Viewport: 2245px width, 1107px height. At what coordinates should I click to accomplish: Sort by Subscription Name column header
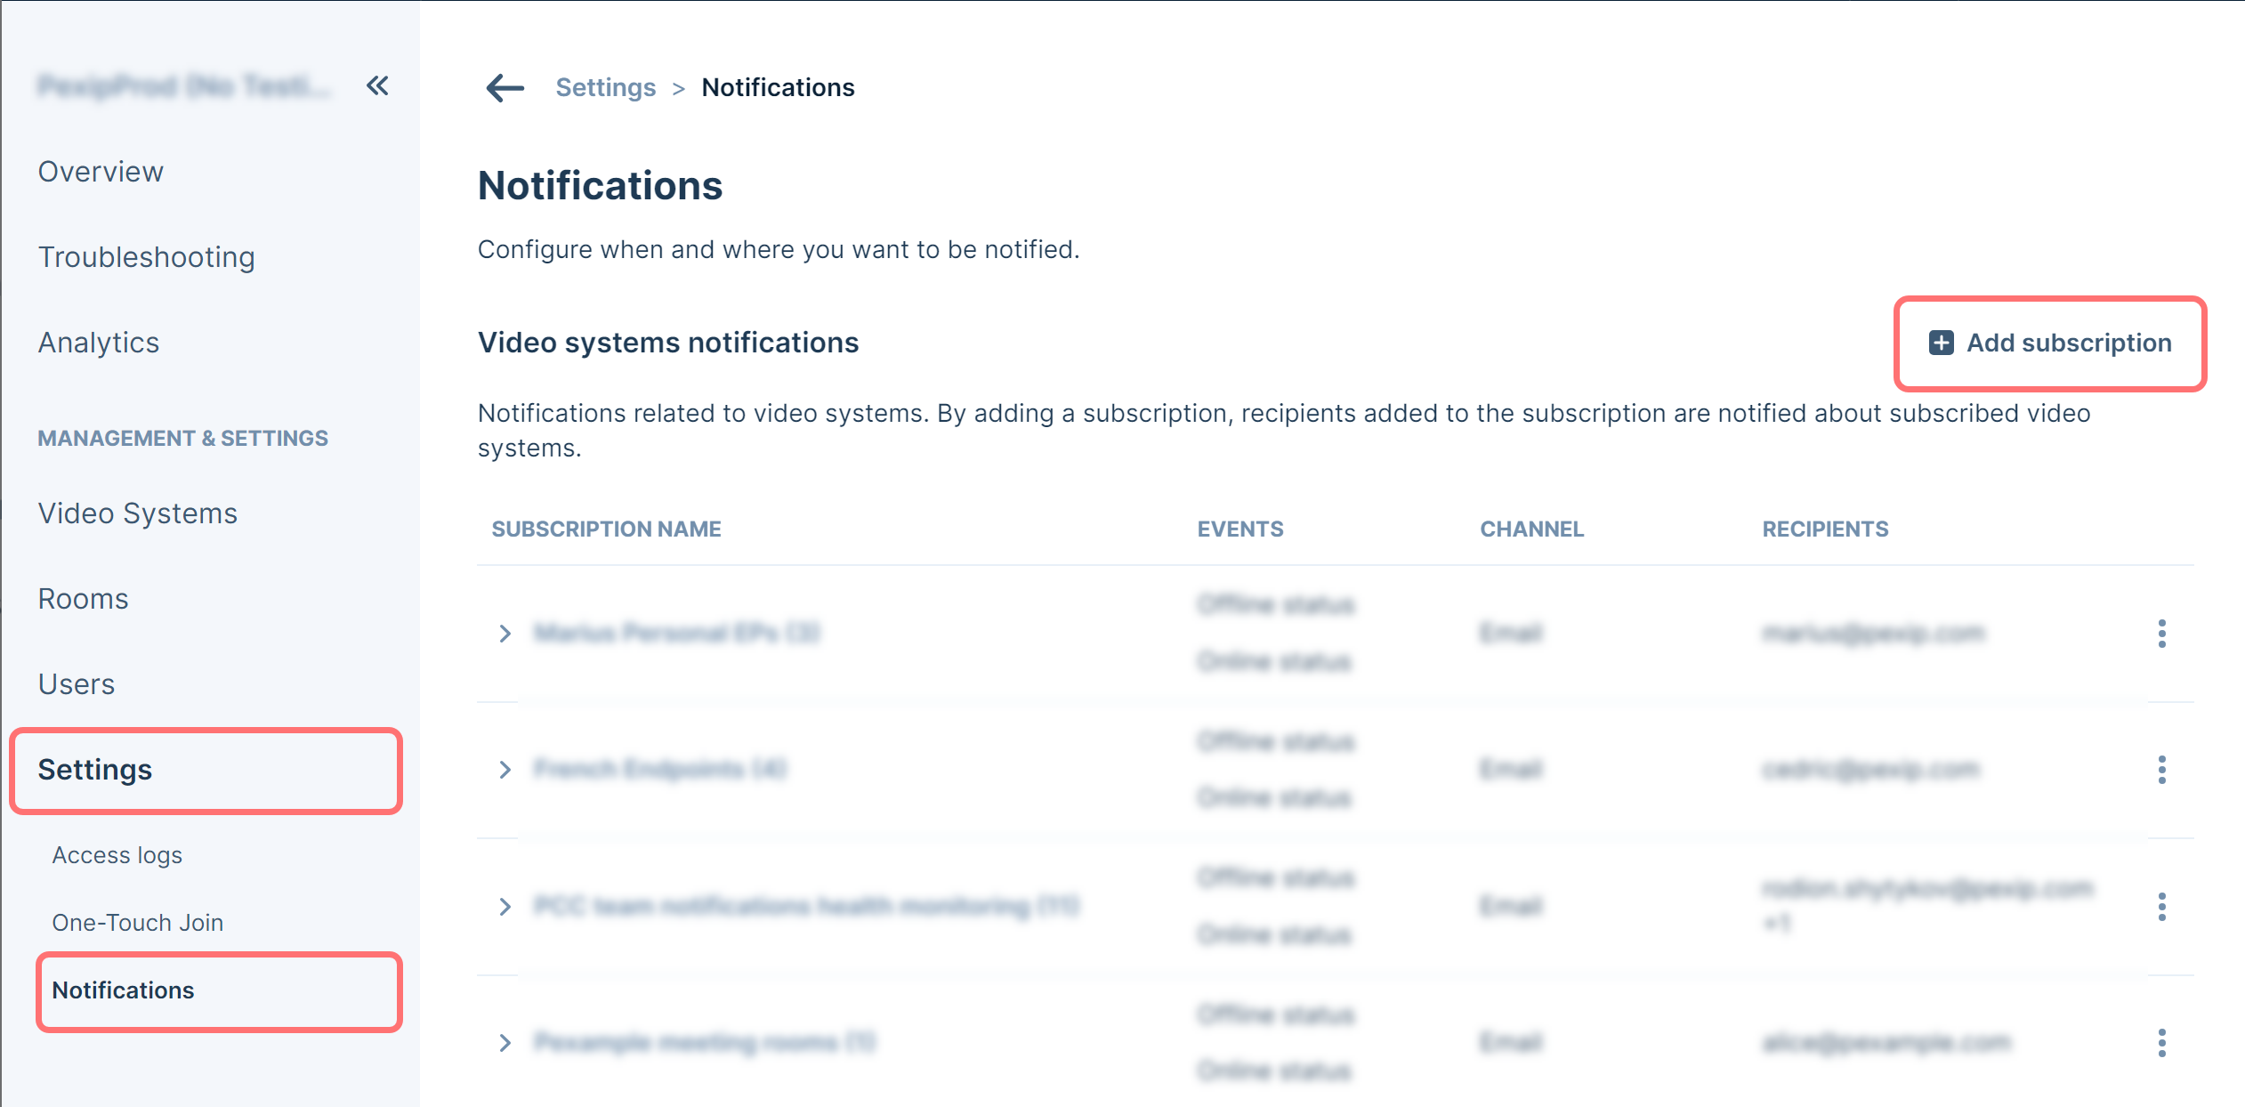pyautogui.click(x=606, y=529)
